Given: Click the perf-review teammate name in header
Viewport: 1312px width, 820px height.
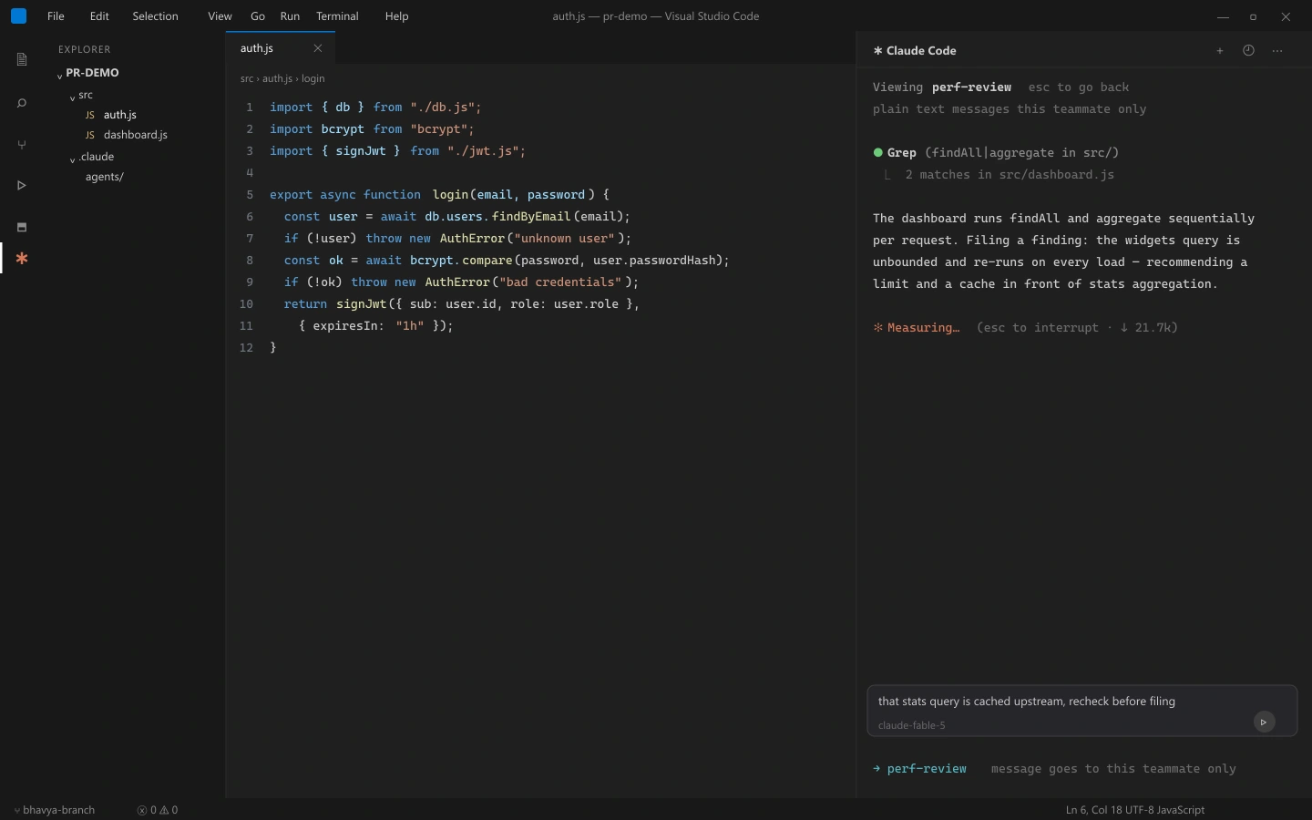Looking at the screenshot, I should point(971,87).
